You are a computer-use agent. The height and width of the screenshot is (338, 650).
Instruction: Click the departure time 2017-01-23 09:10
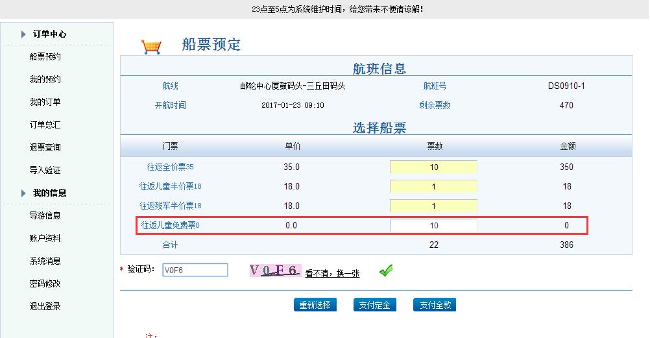click(x=293, y=105)
